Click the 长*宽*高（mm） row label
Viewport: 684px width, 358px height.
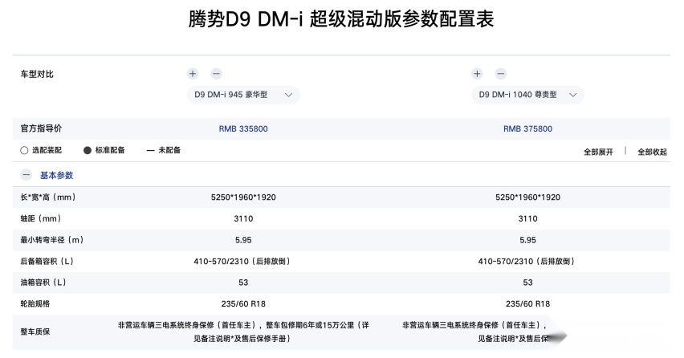coord(48,197)
